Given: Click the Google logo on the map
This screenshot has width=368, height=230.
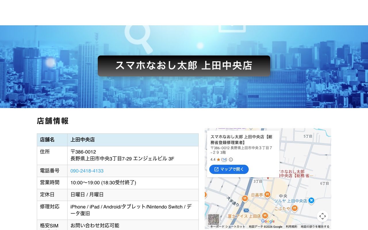Looking at the screenshot, I should click(x=268, y=221).
